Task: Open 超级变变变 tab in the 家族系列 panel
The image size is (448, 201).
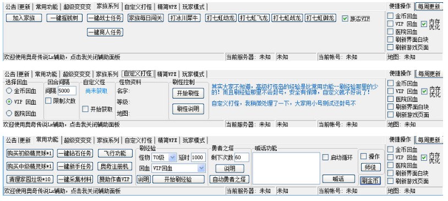Action: (77, 7)
